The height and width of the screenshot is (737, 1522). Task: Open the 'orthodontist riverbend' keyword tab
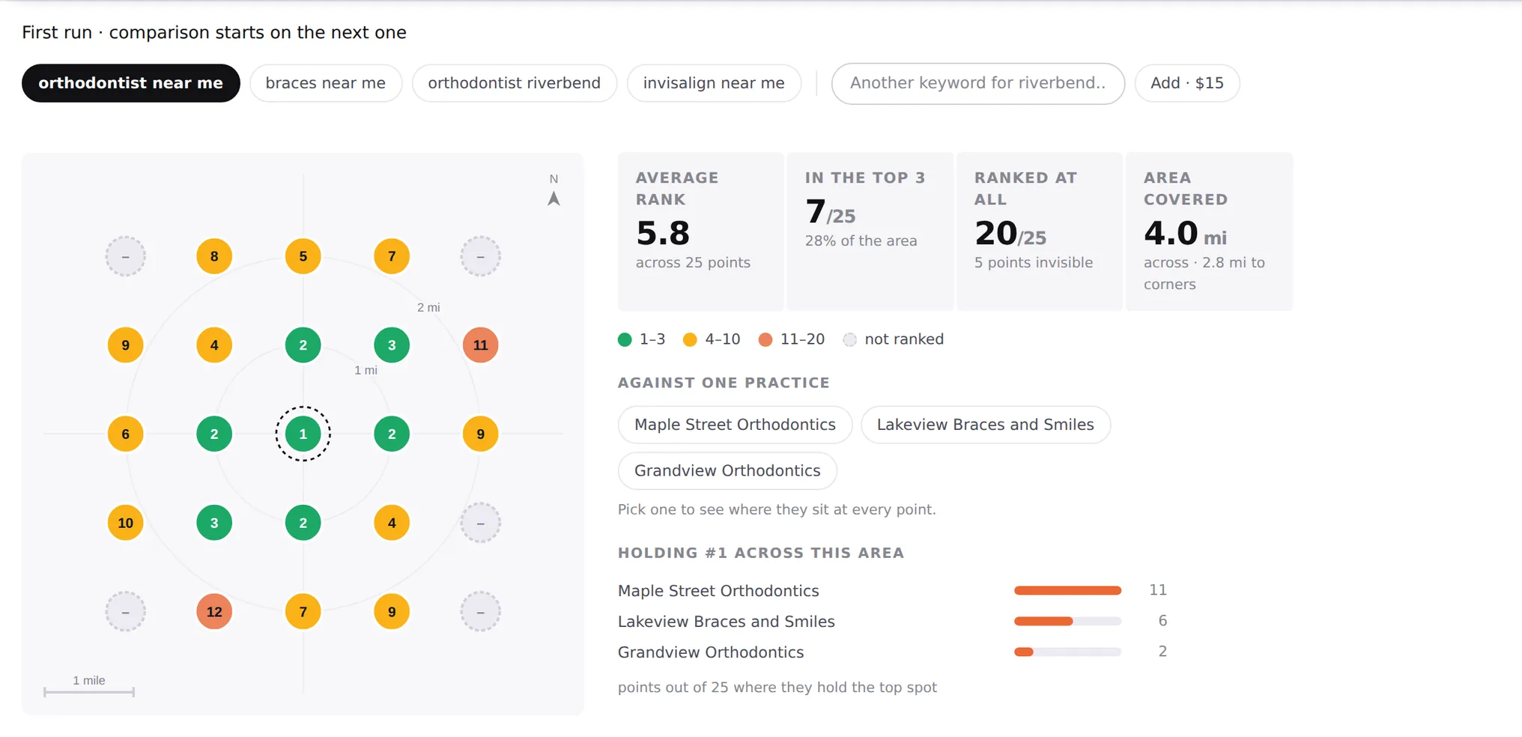(x=515, y=83)
